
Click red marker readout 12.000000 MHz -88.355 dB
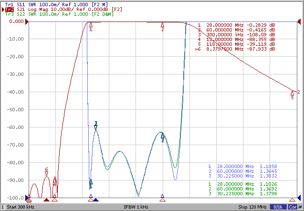coord(236,39)
